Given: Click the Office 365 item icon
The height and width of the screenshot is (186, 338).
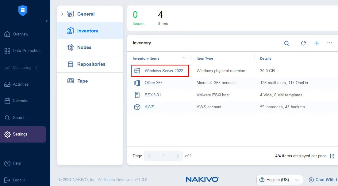Looking at the screenshot, I should click(x=137, y=83).
